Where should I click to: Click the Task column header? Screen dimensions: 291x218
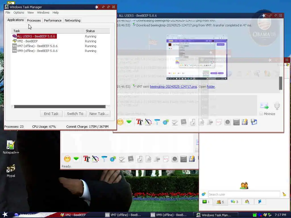coord(47,31)
